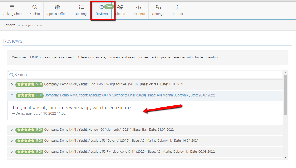
Task: Click the Clients people icon
Action: (x=120, y=7)
